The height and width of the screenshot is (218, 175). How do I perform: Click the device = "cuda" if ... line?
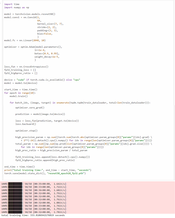(42, 80)
